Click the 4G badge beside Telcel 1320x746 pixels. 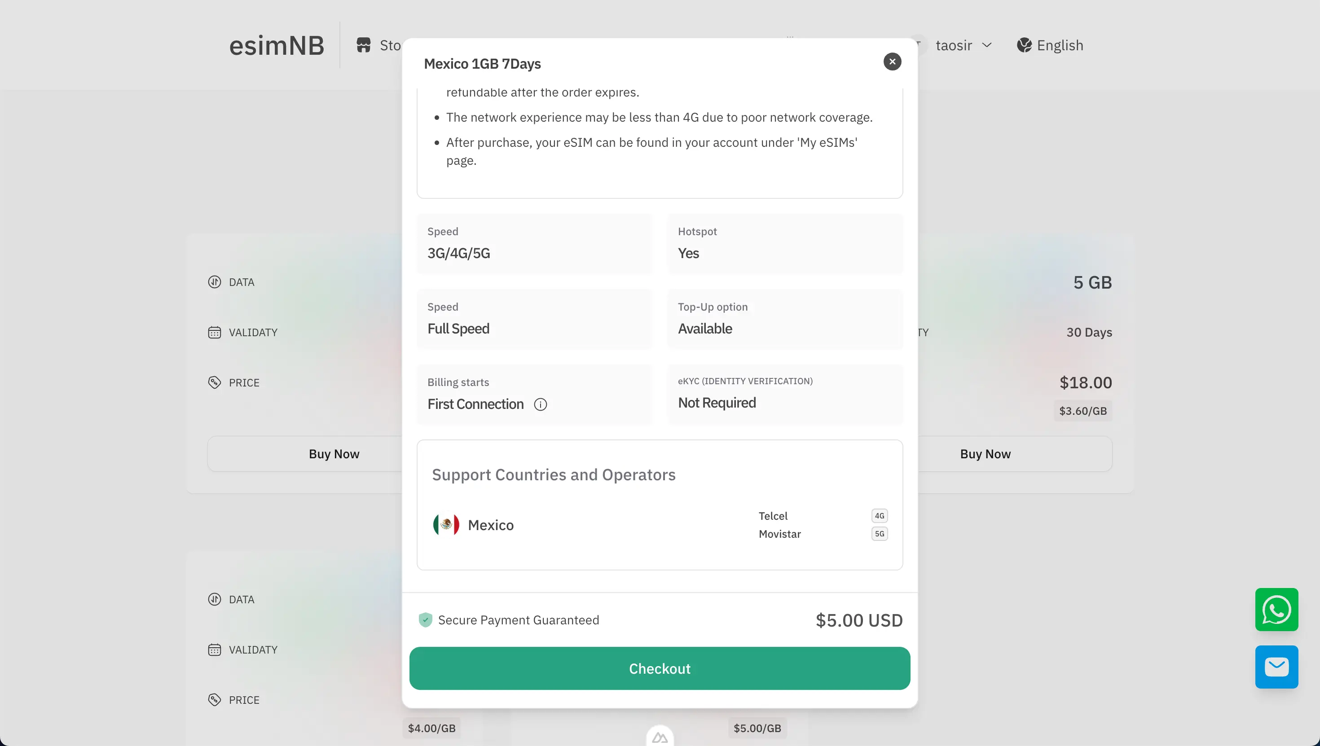click(879, 516)
